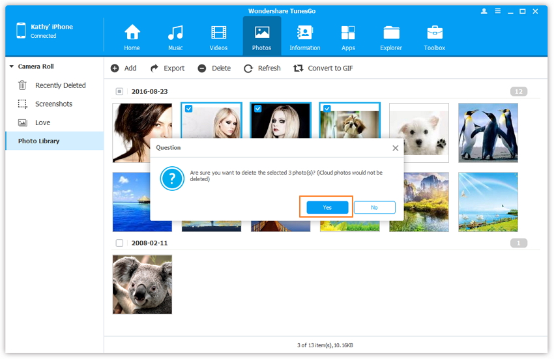This screenshot has height=359, width=554.
Task: Select the koala photo thumbnail
Action: (x=142, y=284)
